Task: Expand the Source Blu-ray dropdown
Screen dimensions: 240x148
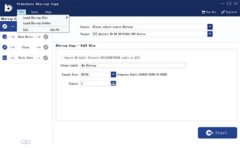Action: [x=210, y=27]
